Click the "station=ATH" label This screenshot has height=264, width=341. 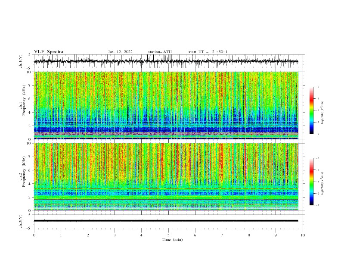click(x=160, y=52)
